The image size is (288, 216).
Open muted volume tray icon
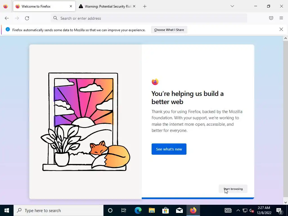click(252, 210)
